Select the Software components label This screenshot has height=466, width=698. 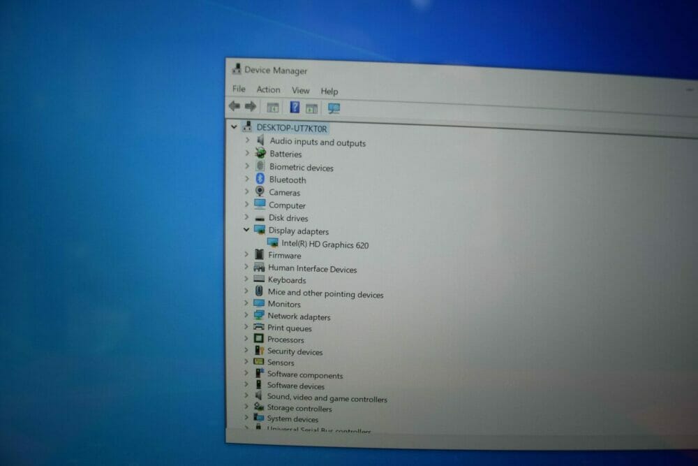tap(305, 375)
